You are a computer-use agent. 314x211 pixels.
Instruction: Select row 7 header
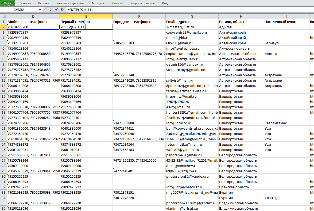tap(3, 54)
